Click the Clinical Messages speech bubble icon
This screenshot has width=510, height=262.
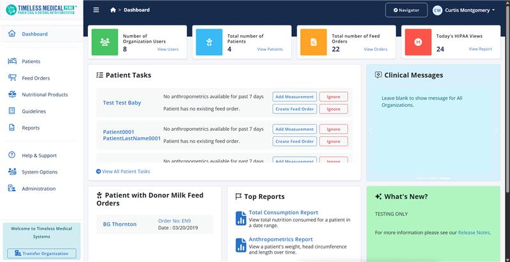coord(378,75)
